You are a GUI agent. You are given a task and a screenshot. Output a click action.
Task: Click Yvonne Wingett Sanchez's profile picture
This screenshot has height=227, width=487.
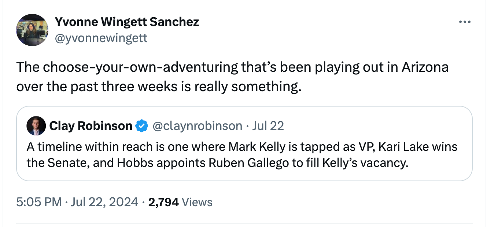tap(32, 30)
